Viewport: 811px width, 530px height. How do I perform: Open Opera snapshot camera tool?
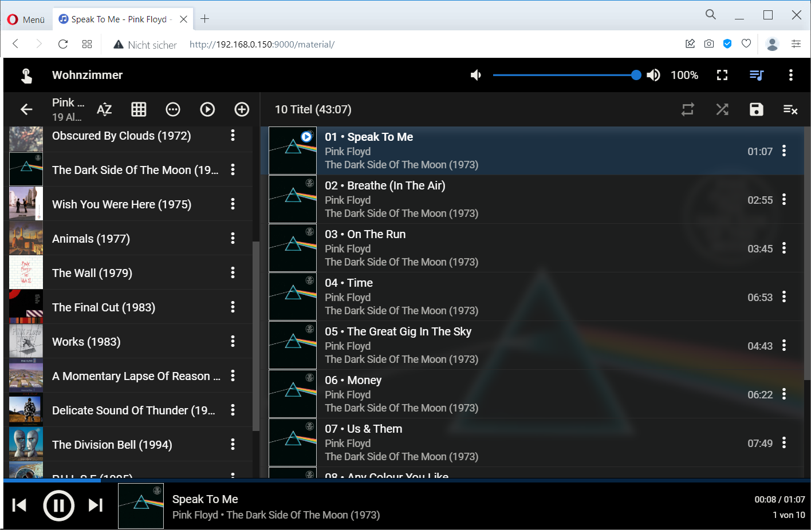(709, 43)
